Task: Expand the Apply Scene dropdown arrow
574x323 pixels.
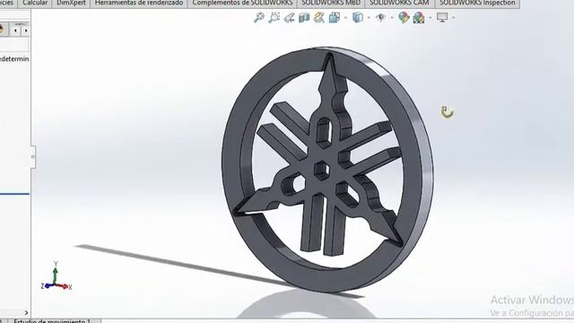Action: coord(430,18)
